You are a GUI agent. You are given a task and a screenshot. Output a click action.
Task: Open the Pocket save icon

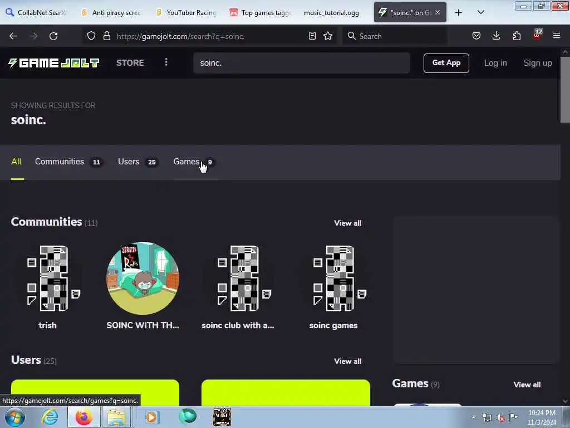(x=476, y=36)
